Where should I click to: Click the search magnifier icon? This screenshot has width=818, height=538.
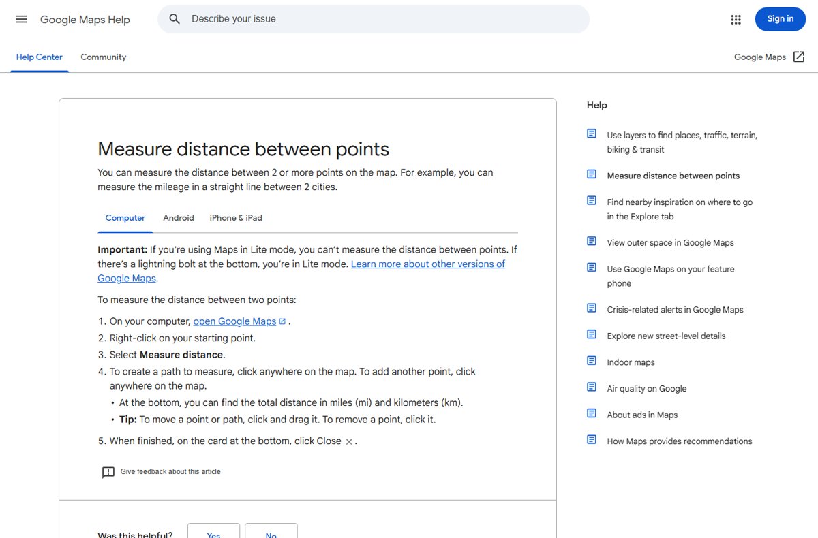click(175, 19)
